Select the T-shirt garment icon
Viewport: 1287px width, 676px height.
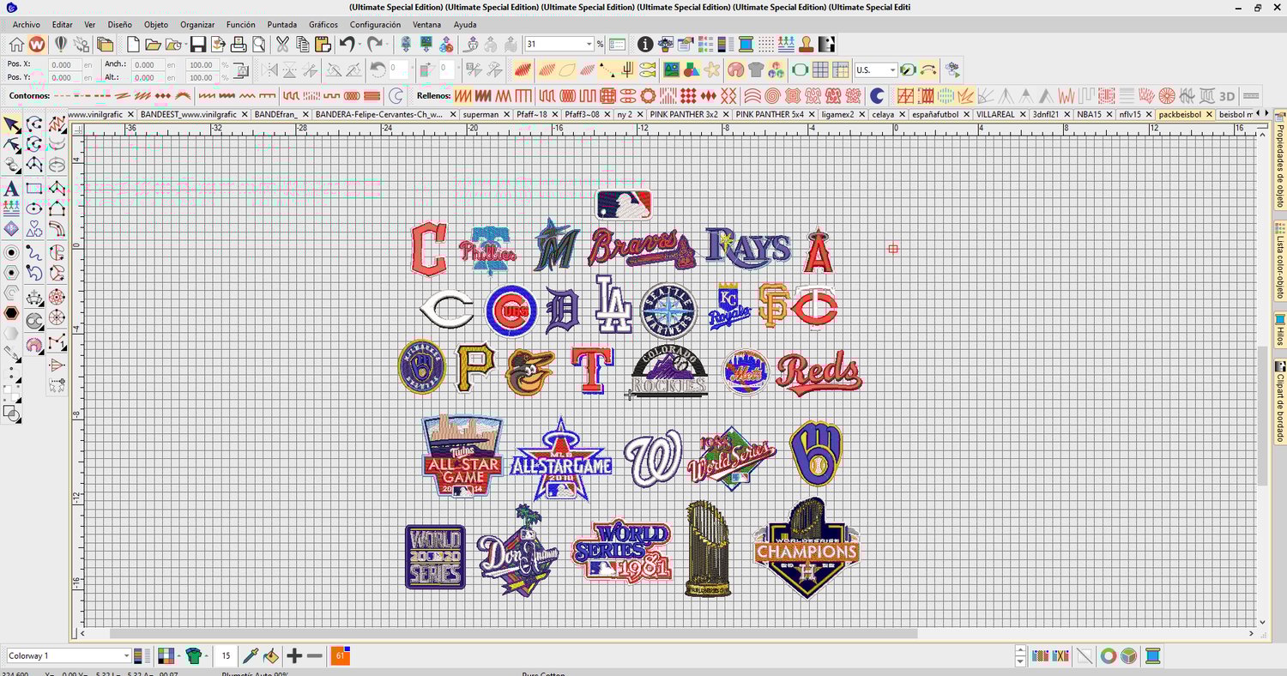click(x=756, y=69)
